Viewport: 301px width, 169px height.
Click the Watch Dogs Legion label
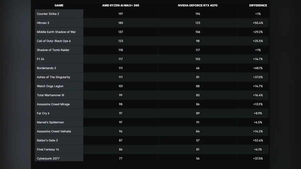point(50,86)
